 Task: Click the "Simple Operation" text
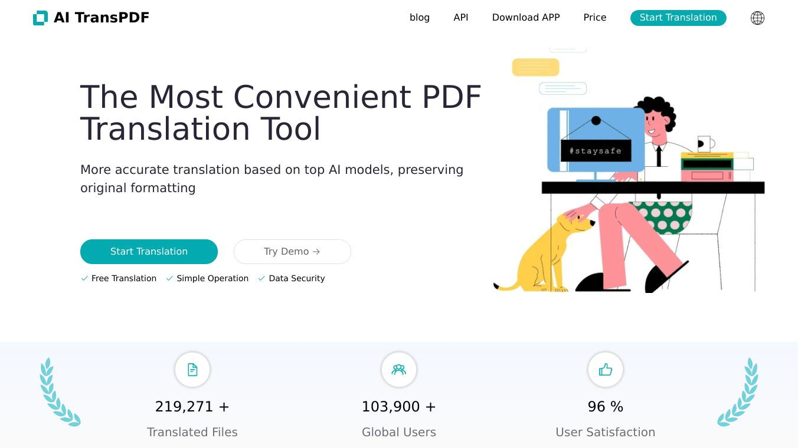click(212, 278)
